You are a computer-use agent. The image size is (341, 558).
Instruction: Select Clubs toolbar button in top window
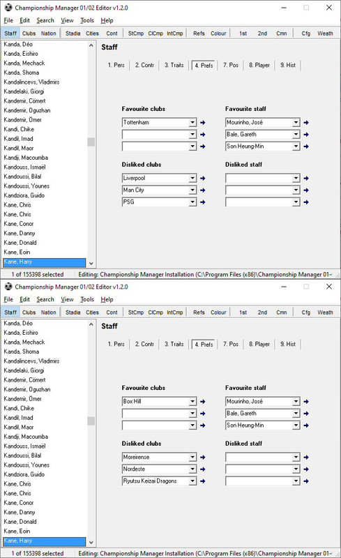(x=29, y=33)
